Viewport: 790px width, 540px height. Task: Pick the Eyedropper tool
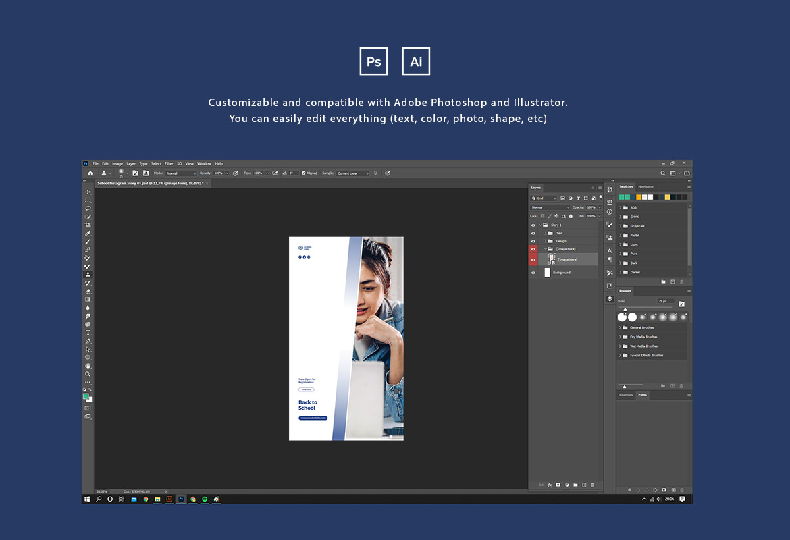[88, 234]
